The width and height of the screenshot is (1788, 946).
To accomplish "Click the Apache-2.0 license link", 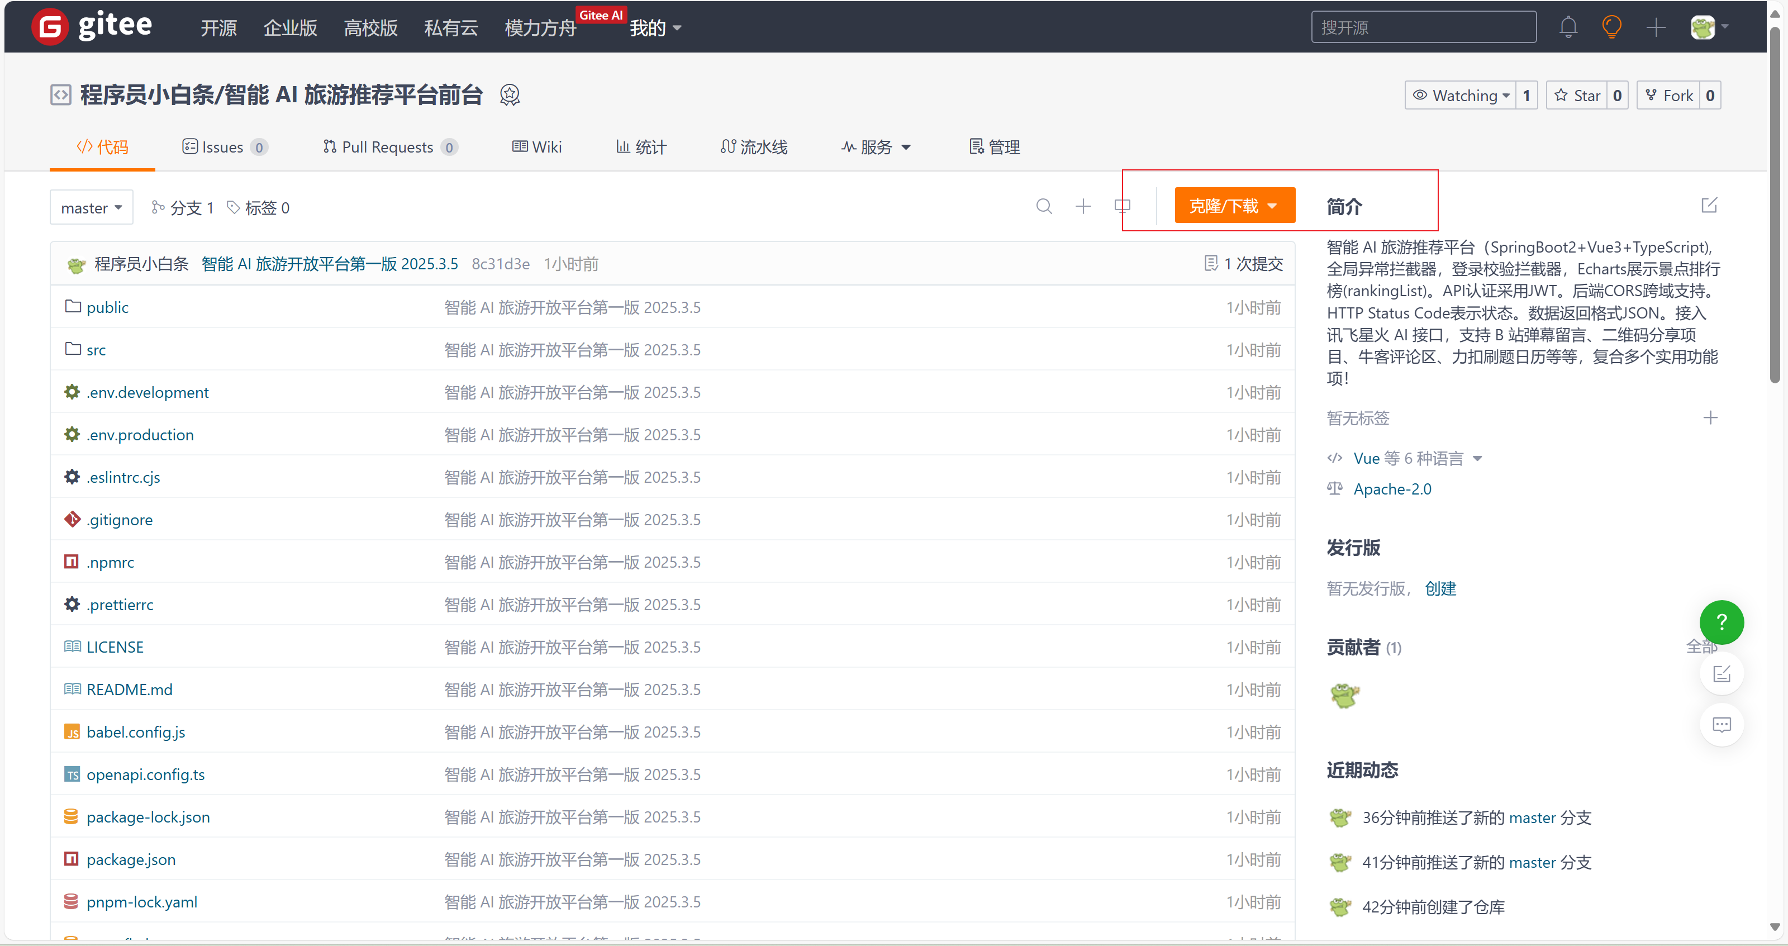I will click(1392, 488).
